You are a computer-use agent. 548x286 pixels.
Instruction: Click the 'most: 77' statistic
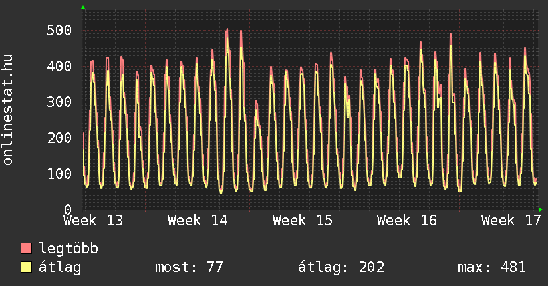(189, 267)
